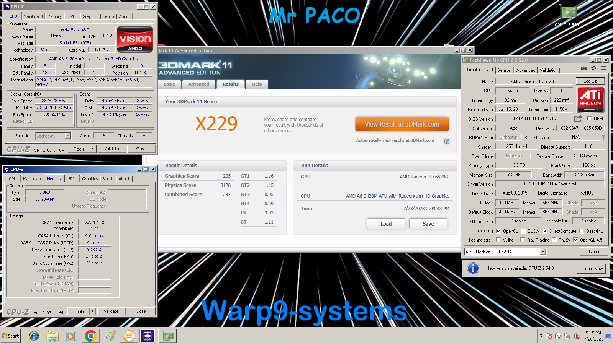Open the Advanced tab in GPU-Z

(x=526, y=70)
